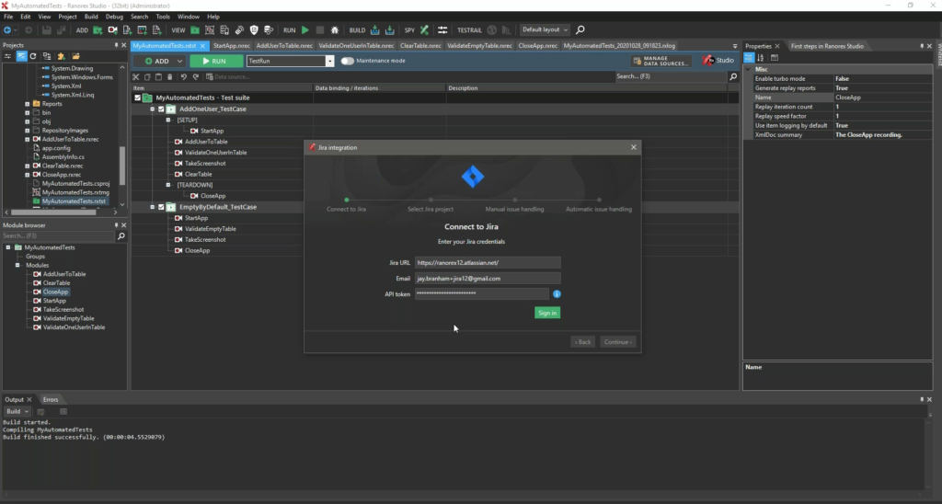This screenshot has height=504, width=942.
Task: Click the blue info icon next to API token
Action: coord(557,293)
